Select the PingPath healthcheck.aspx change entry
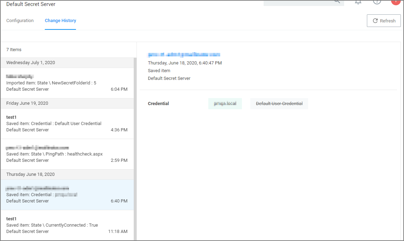Image resolution: width=404 pixels, height=241 pixels. 67,154
